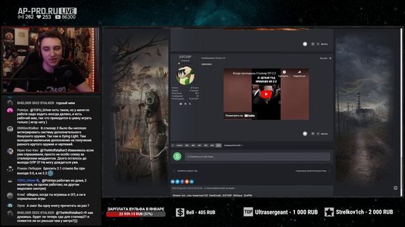The width and height of the screenshot is (405, 227).
Task: Click 'Роман Лебедев' username in stream chat
Action: 29,168
